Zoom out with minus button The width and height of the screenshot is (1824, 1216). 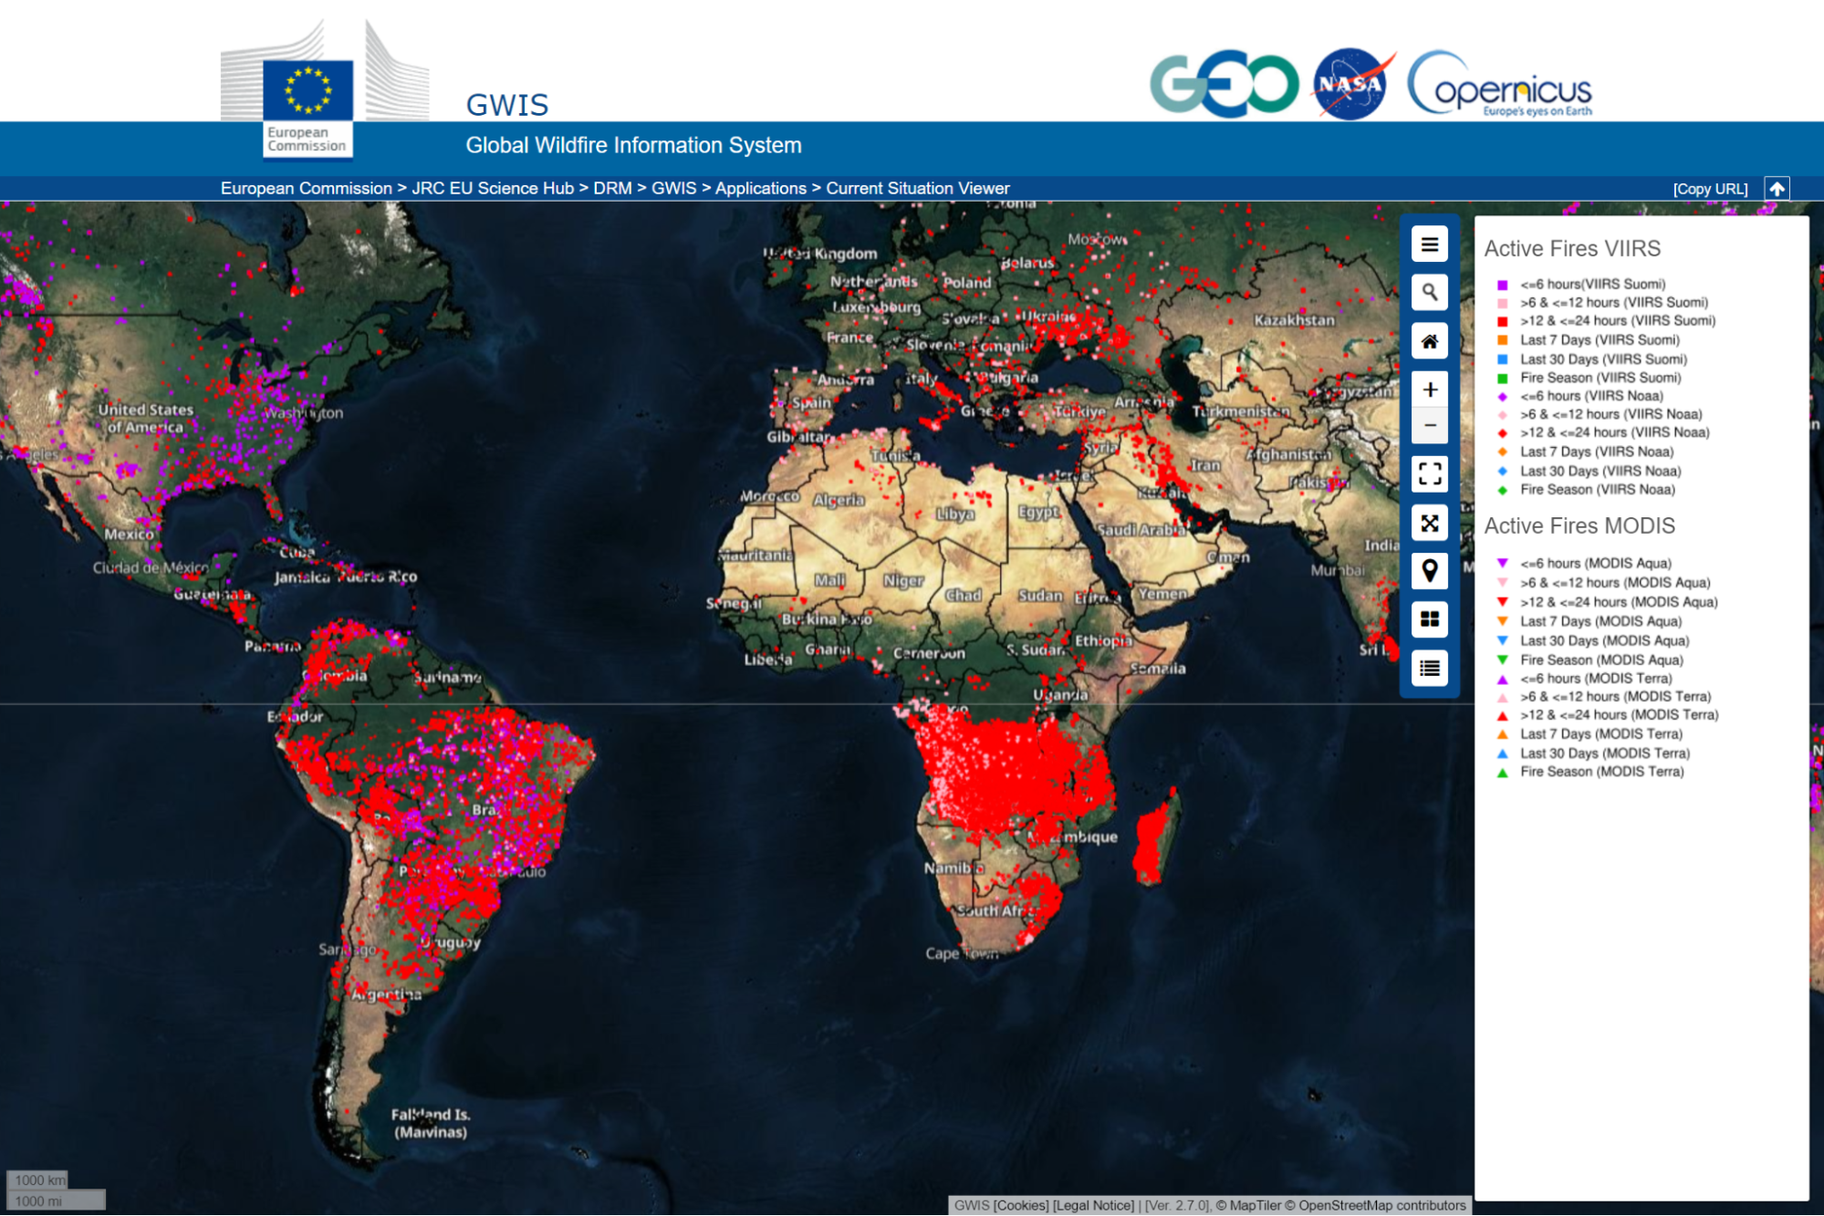pos(1429,425)
